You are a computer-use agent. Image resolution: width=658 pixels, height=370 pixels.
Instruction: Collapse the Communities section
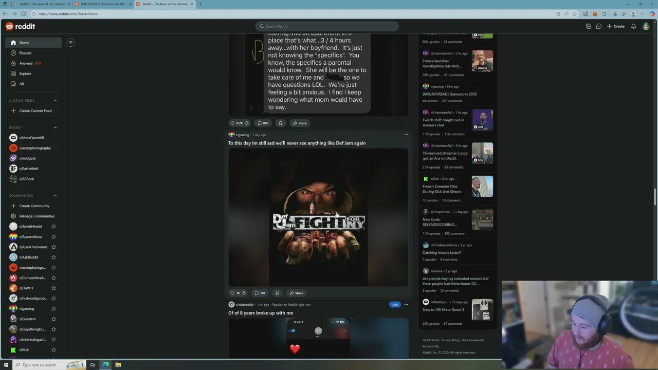55,195
